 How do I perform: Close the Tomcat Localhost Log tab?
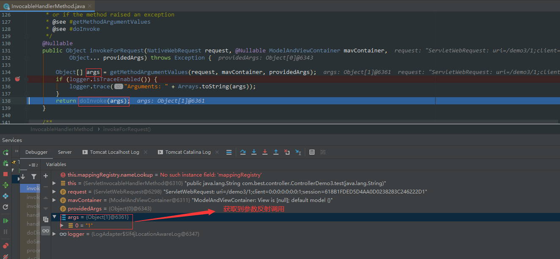click(x=146, y=152)
